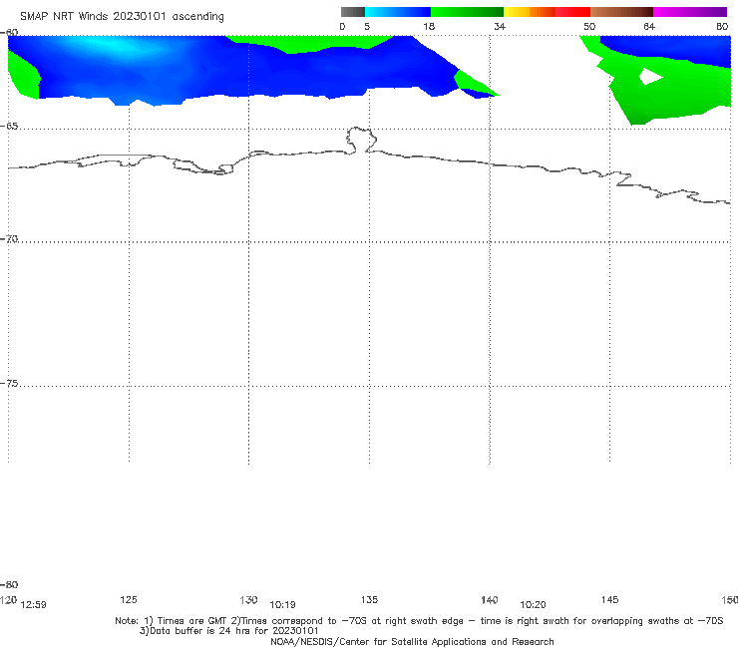Viewport: 738px width, 648px height.
Task: Click the color bar label '64'
Action: coord(649,26)
